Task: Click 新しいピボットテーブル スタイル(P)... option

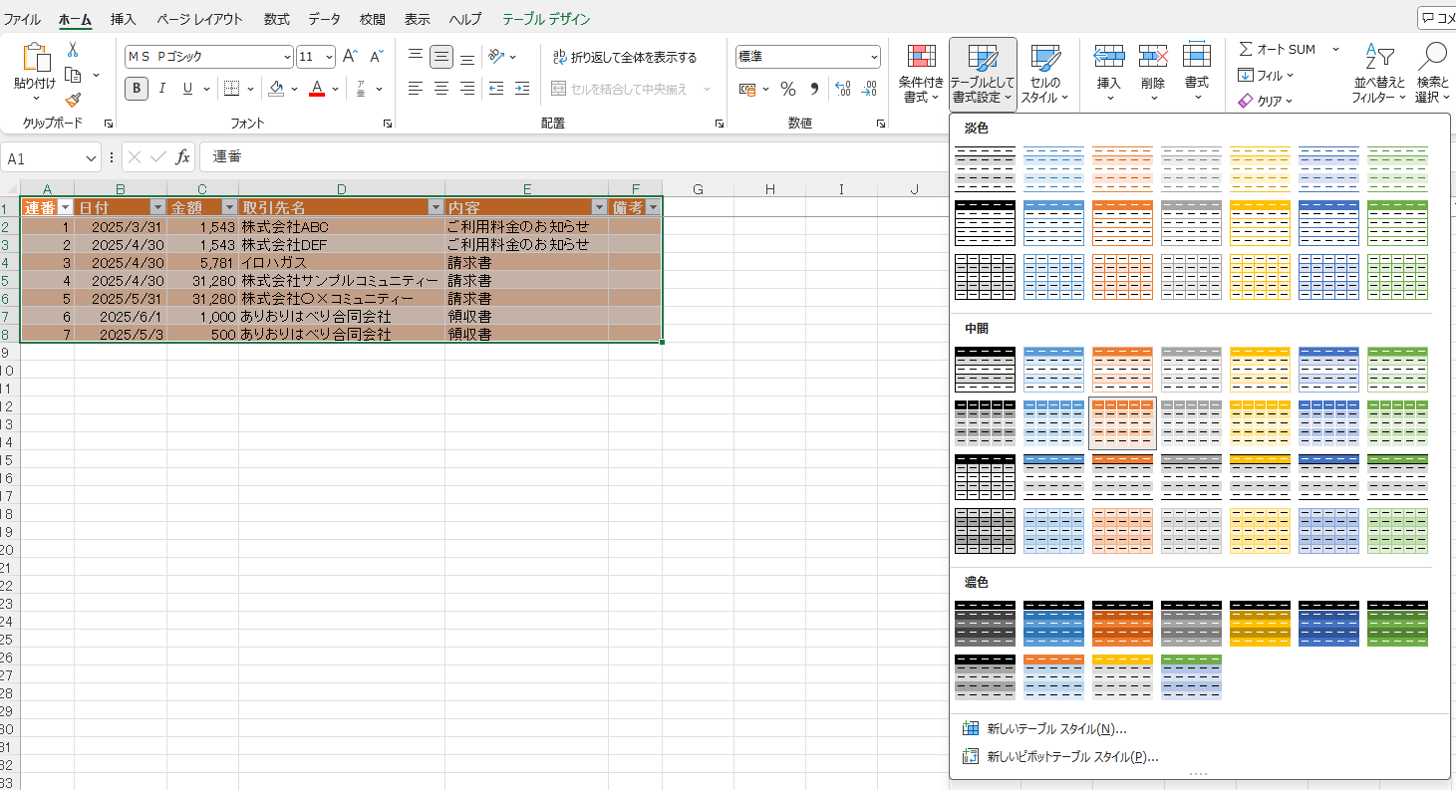Action: tap(1071, 757)
